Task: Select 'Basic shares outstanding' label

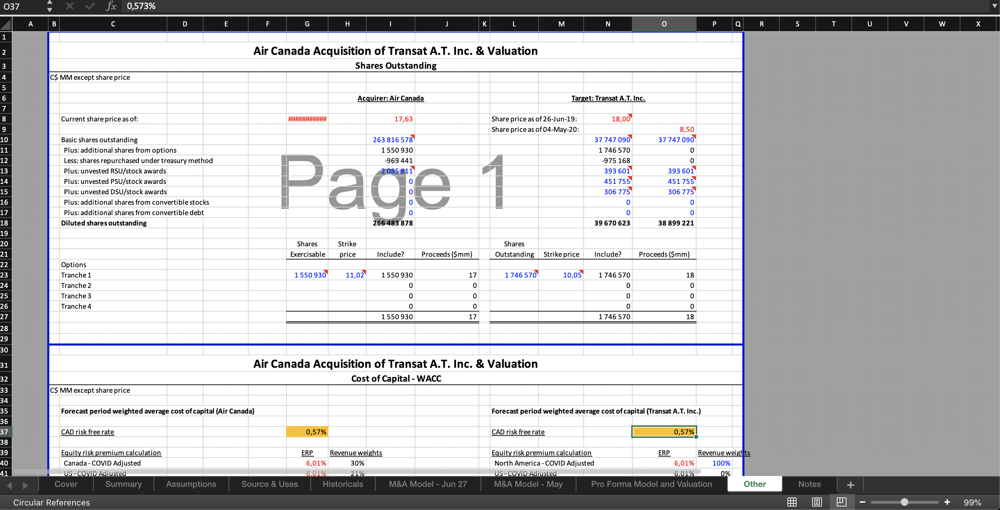Action: [99, 140]
